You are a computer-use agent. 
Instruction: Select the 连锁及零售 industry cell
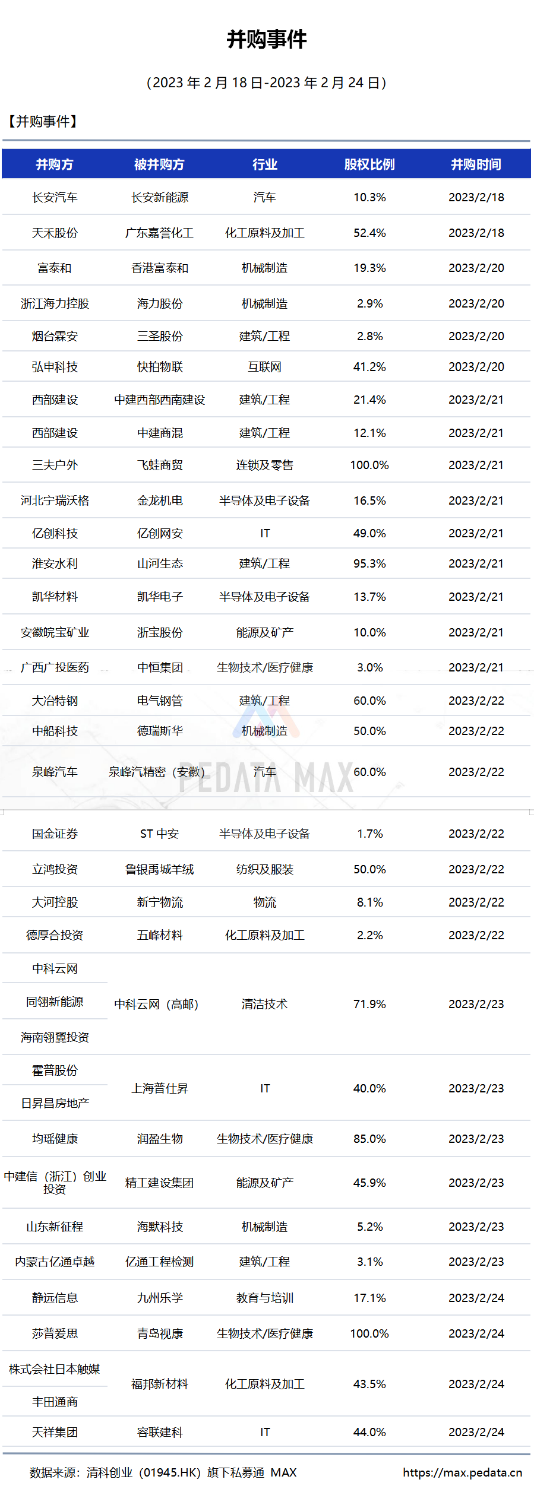pos(265,465)
